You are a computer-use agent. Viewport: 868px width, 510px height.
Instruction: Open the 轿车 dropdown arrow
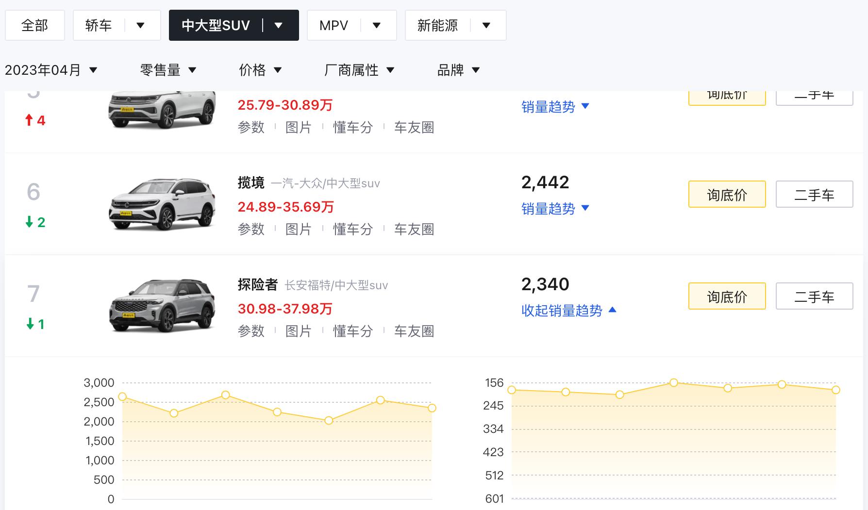click(141, 25)
